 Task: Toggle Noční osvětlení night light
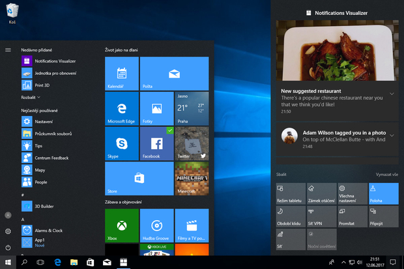[322, 239]
